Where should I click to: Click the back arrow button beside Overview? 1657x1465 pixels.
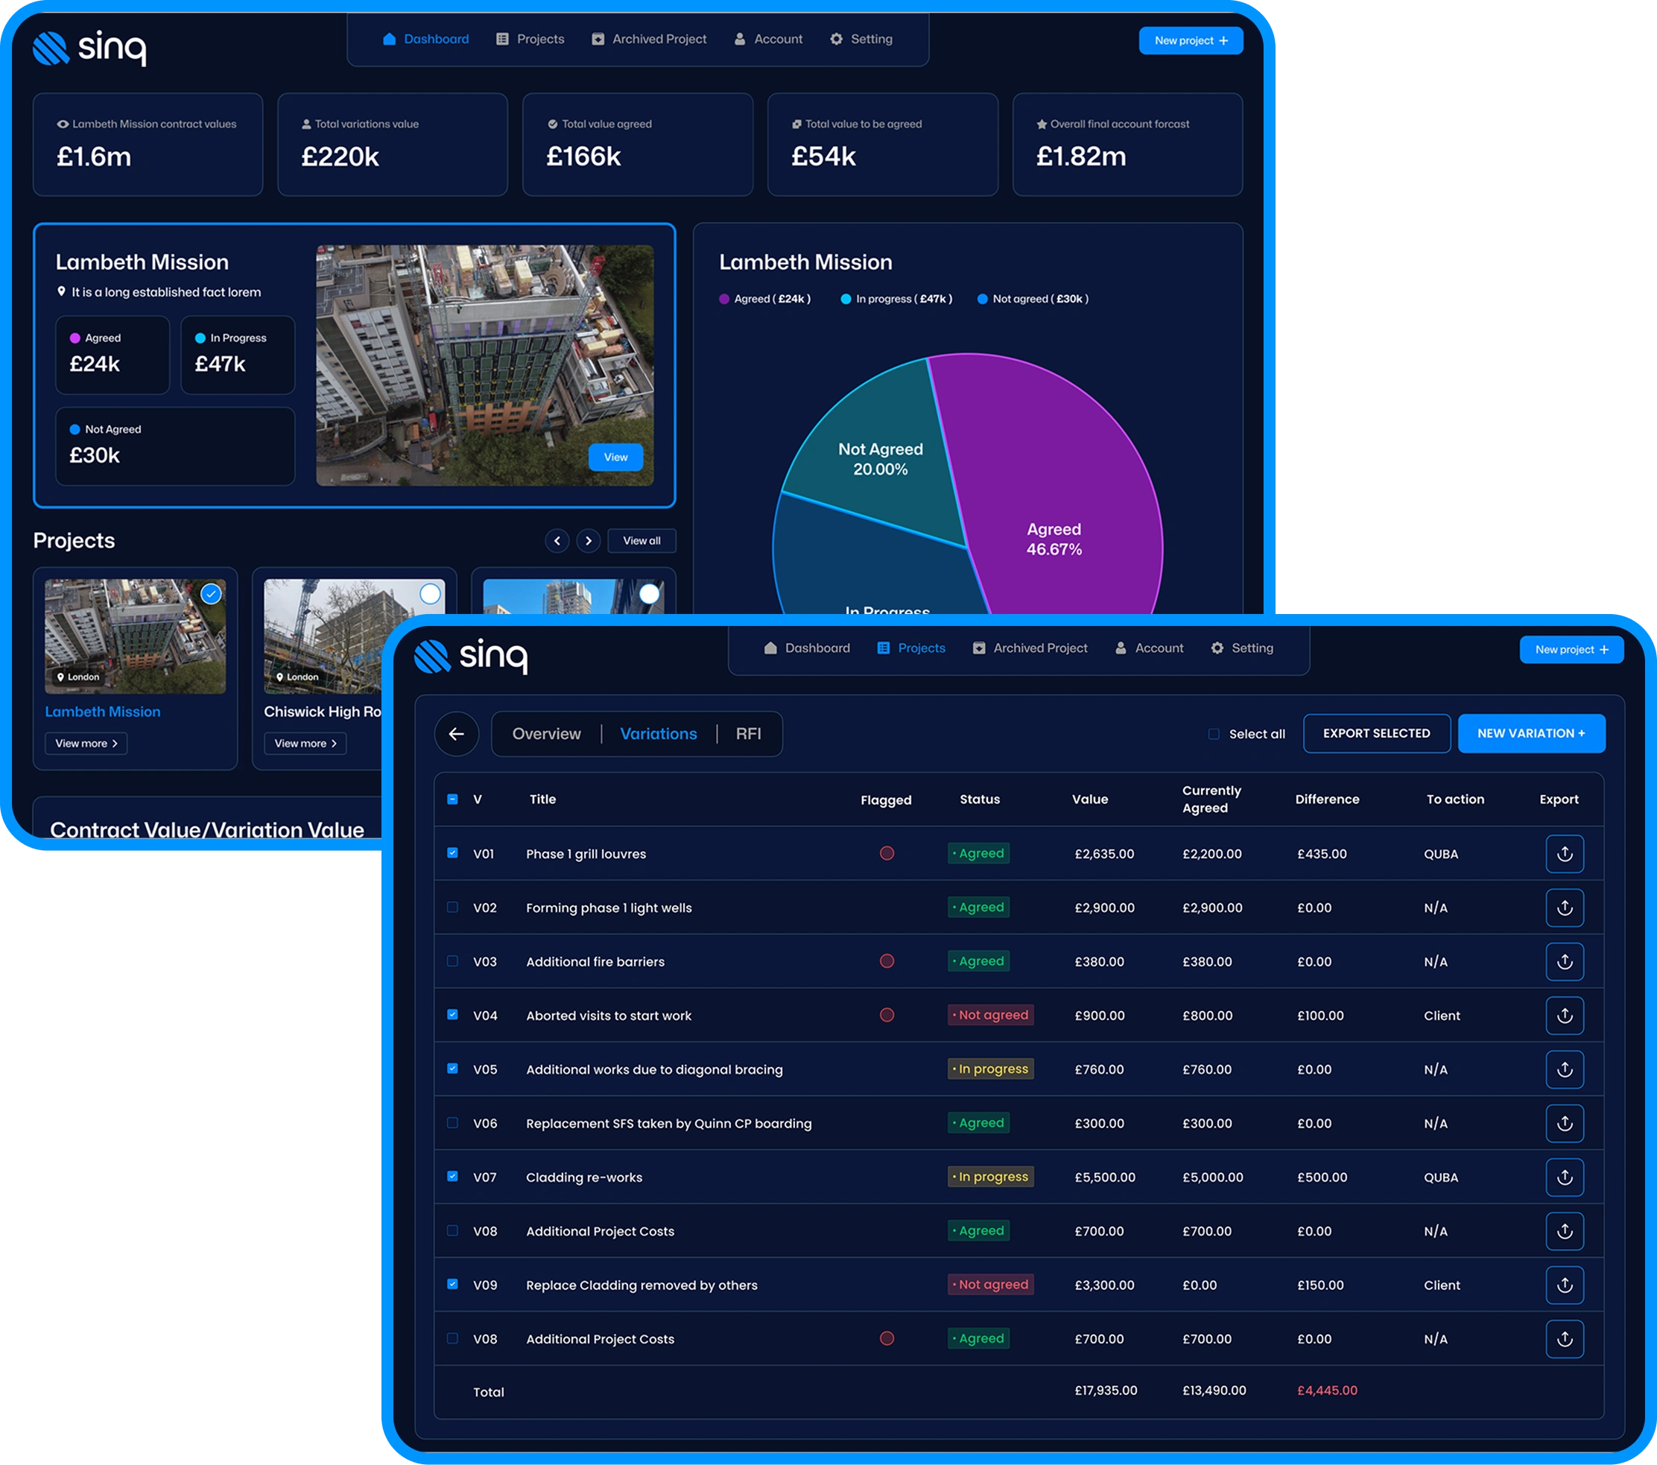tap(457, 734)
